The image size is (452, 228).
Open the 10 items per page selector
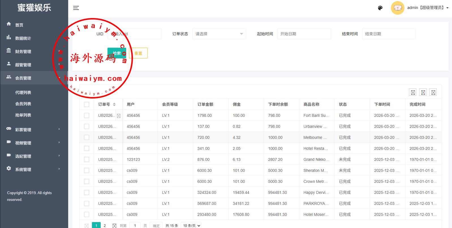click(x=191, y=225)
